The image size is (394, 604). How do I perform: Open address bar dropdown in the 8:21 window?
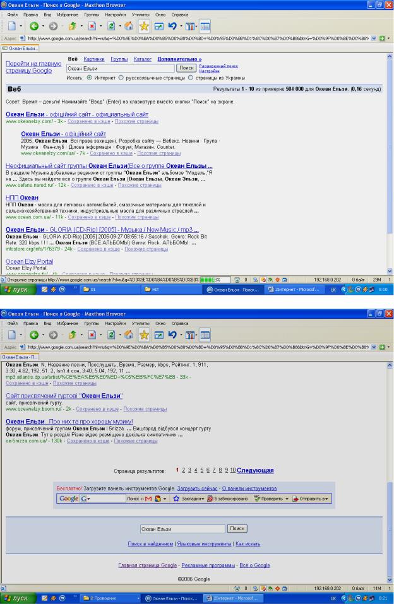pyautogui.click(x=374, y=347)
